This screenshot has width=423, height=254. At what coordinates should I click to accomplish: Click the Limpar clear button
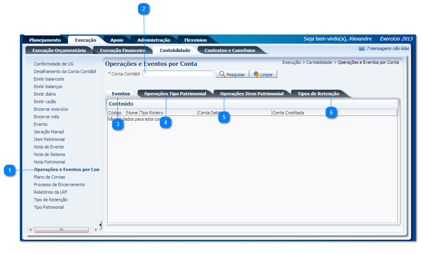click(263, 74)
